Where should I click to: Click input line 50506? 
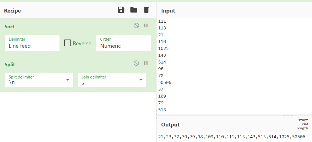(x=165, y=83)
